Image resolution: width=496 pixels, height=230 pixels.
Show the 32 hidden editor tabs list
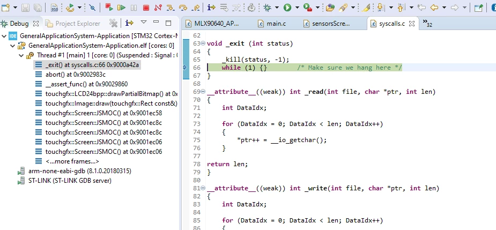(x=427, y=23)
